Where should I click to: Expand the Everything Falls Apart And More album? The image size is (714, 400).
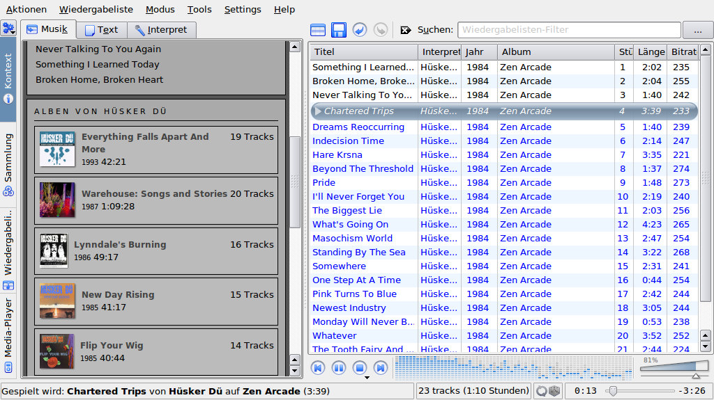pyautogui.click(x=156, y=150)
